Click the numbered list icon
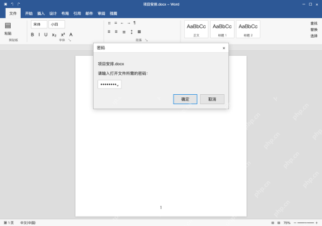The height and width of the screenshot is (226, 322). tap(116, 23)
